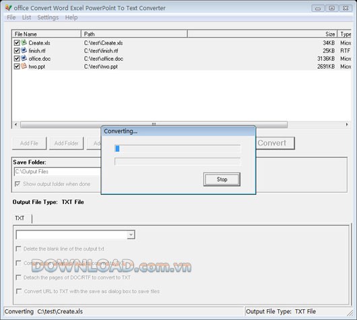Click the application logo in the title bar
357x320 pixels.
(x=9, y=8)
